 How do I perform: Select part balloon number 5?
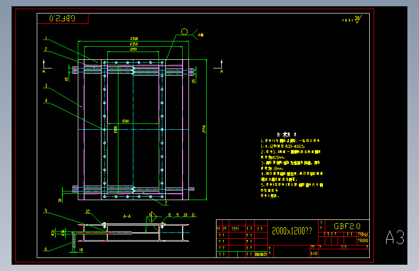tap(46, 211)
